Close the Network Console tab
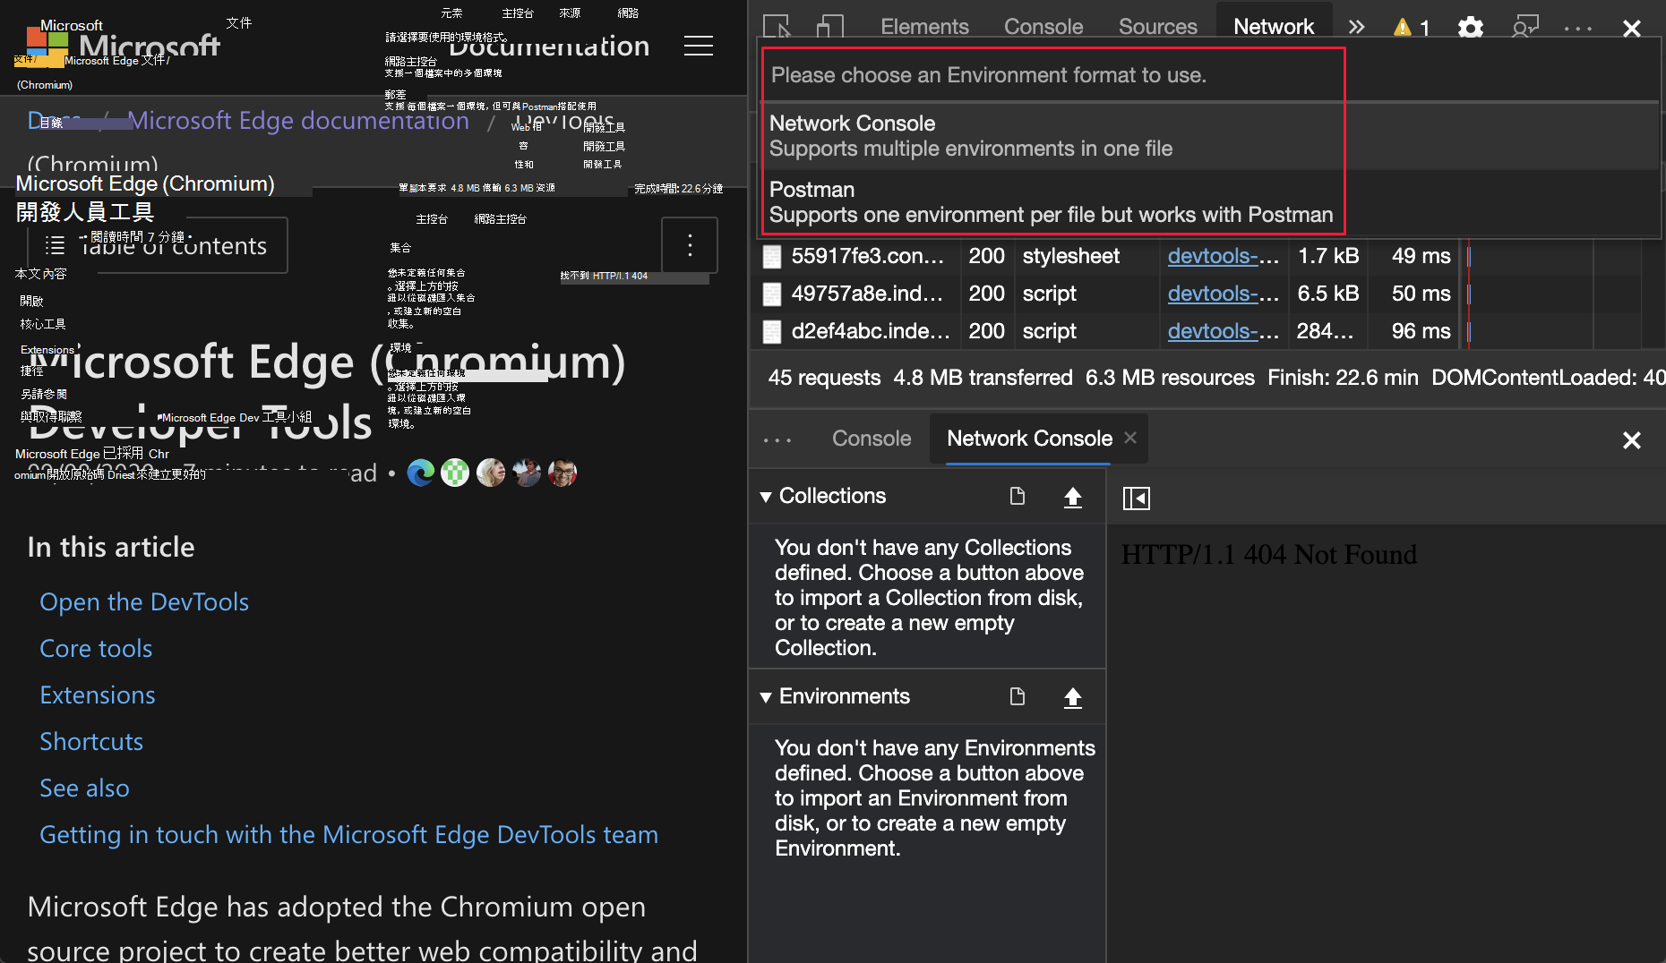 tap(1130, 438)
